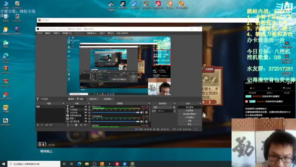Viewport: 296px width, 167px height.
Task: Remove selected source with minus icon
Action: point(72,125)
